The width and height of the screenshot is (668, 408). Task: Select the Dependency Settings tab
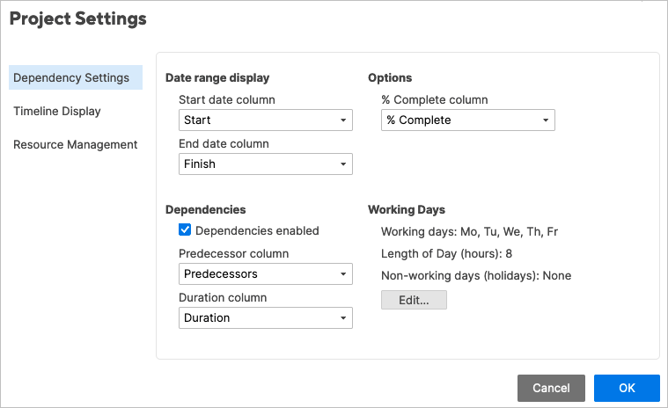point(71,77)
